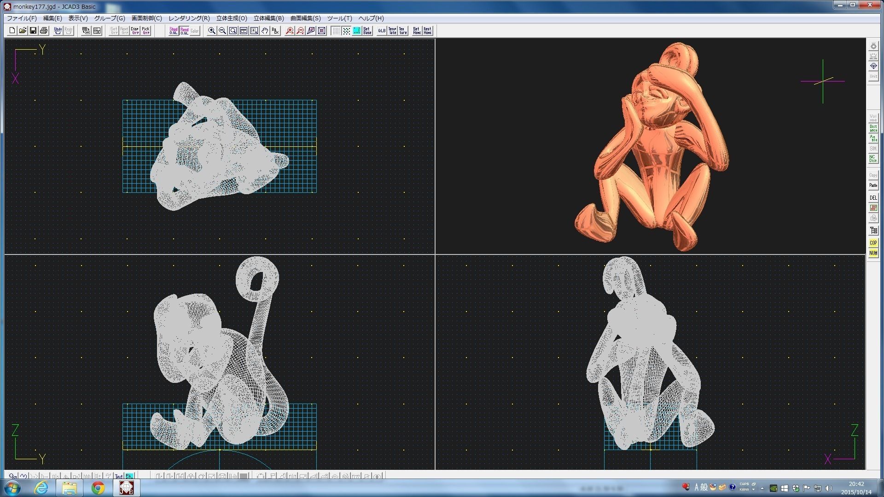Click the Undo button
Viewport: 884px width, 497px height.
click(x=58, y=31)
